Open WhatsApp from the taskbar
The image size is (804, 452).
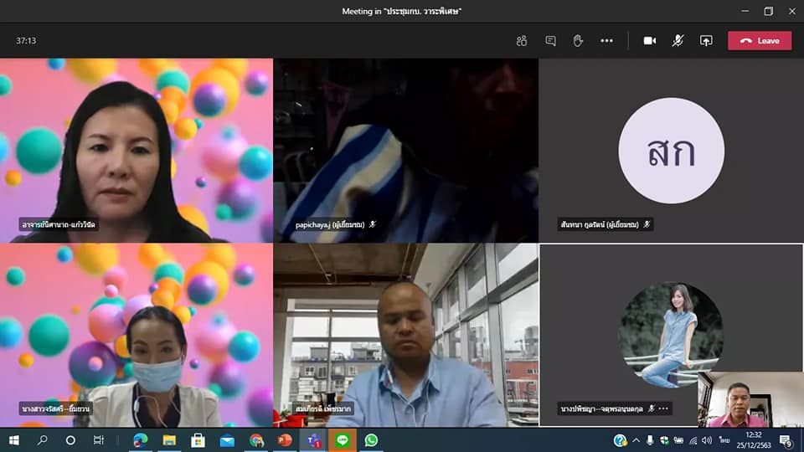click(x=371, y=439)
